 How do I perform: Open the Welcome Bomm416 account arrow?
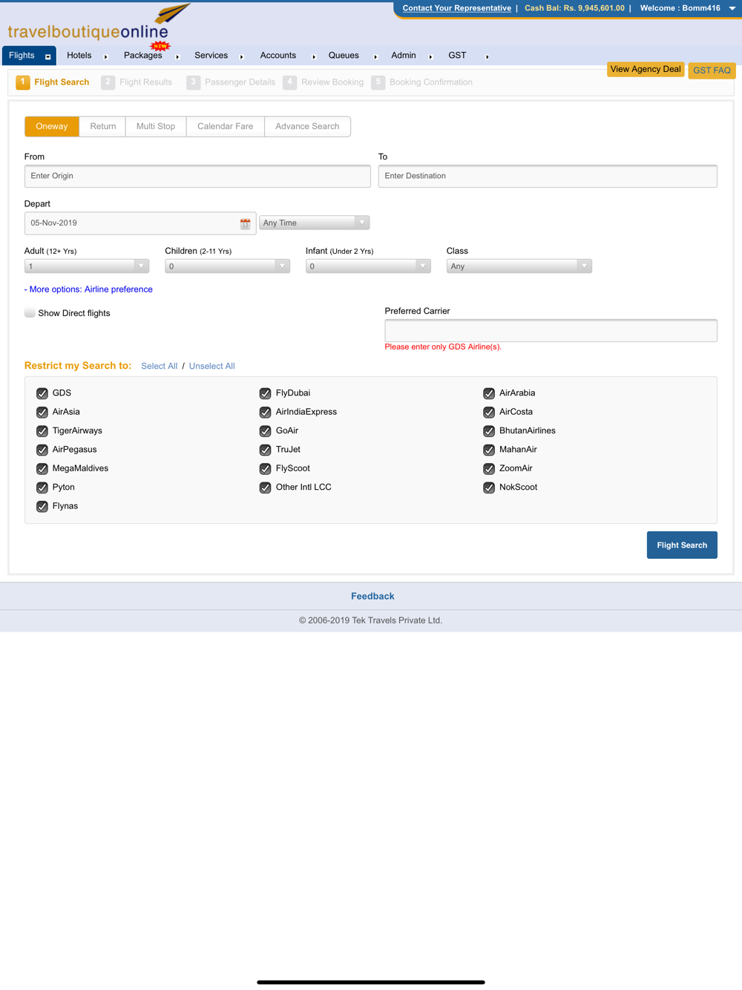click(x=732, y=8)
